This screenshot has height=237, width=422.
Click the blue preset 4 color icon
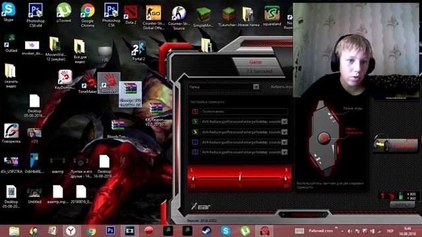tap(195, 142)
